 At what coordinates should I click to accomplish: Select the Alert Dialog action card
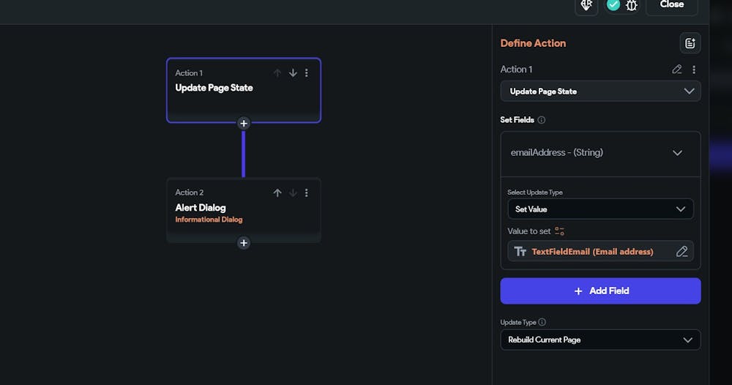click(x=220, y=212)
